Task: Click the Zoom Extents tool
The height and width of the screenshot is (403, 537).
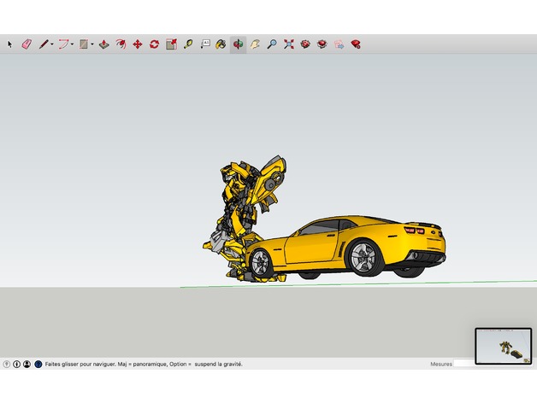Action: click(x=289, y=44)
